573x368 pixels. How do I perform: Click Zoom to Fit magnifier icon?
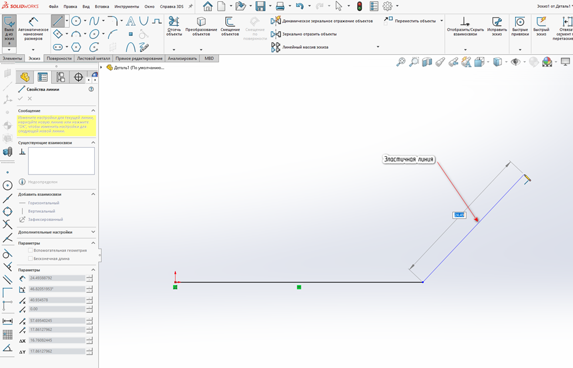[x=401, y=62]
